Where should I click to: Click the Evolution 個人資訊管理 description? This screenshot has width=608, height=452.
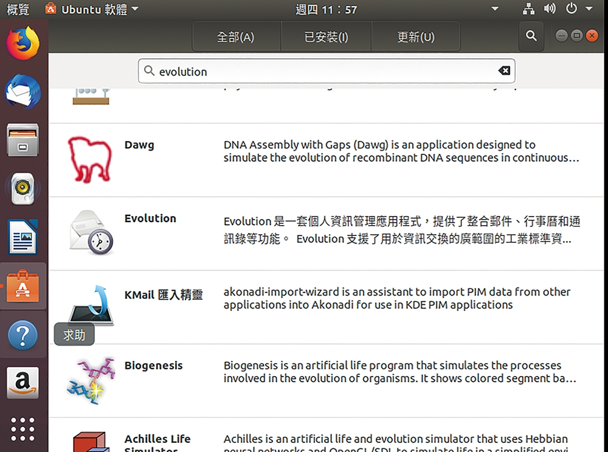click(402, 230)
